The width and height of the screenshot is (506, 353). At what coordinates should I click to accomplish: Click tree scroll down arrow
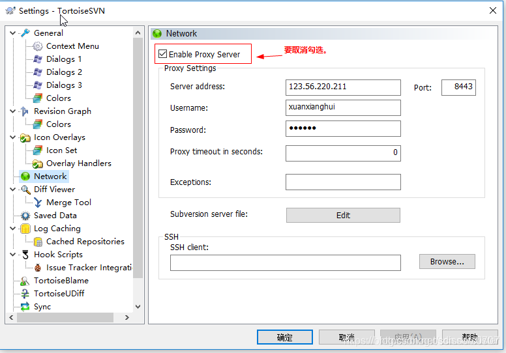point(138,307)
